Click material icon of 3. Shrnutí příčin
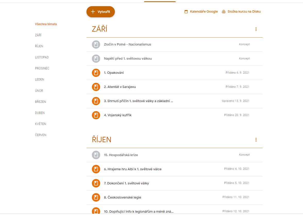This screenshot has width=303, height=224. pyautogui.click(x=96, y=101)
